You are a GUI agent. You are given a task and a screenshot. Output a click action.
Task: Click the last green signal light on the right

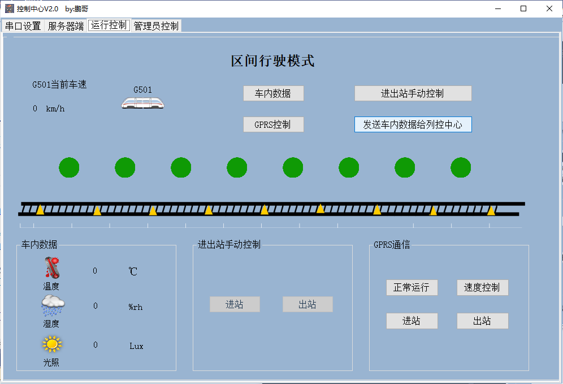coord(461,167)
